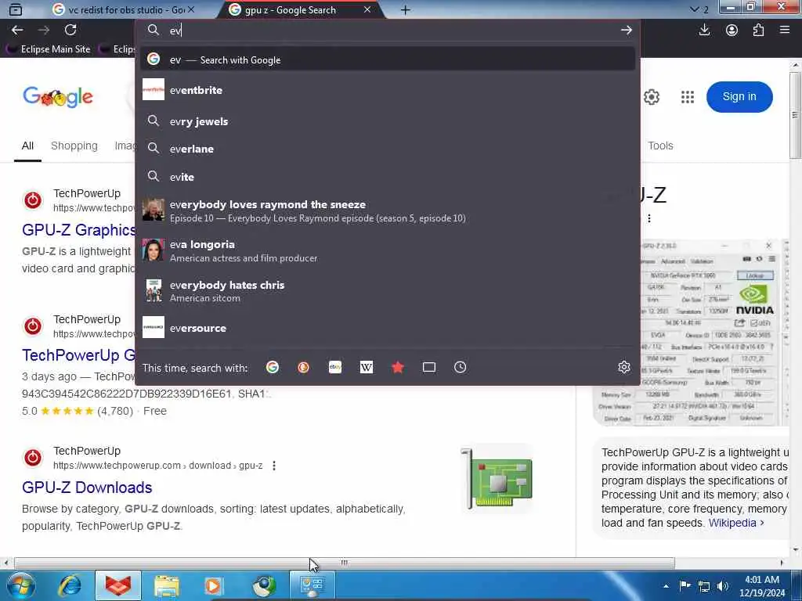
Task: Search history using the clock icon
Action: [x=460, y=367]
